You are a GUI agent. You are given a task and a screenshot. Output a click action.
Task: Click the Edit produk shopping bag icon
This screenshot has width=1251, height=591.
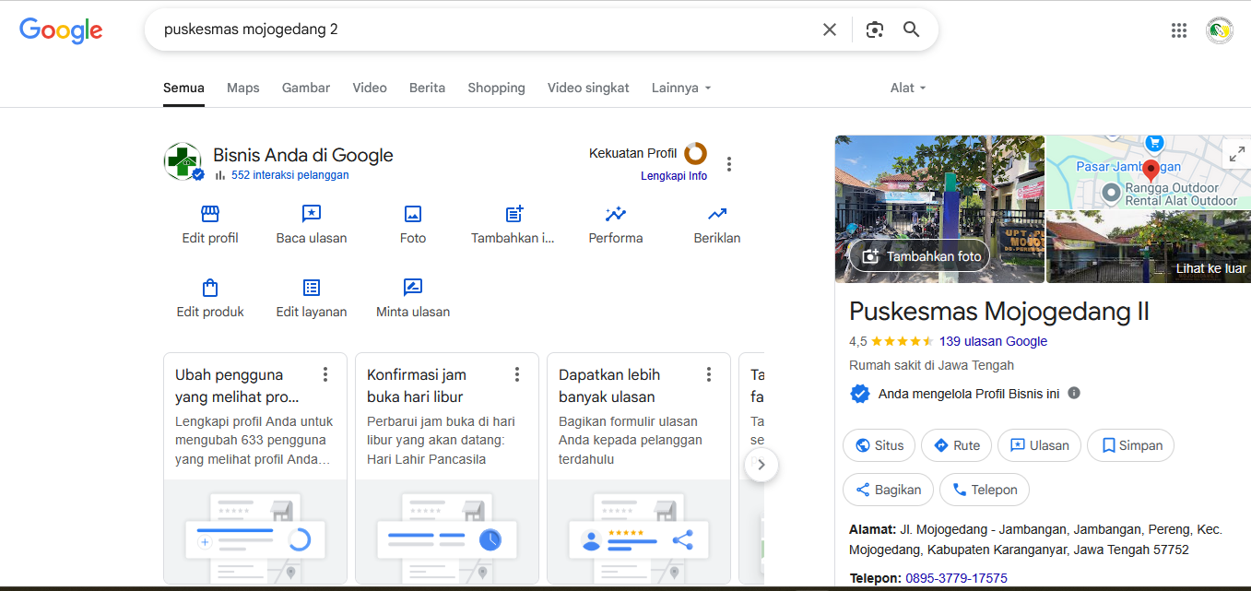pyautogui.click(x=210, y=288)
